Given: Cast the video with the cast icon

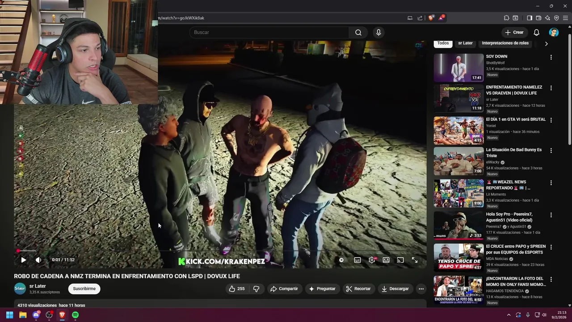Looking at the screenshot, I should [400, 260].
